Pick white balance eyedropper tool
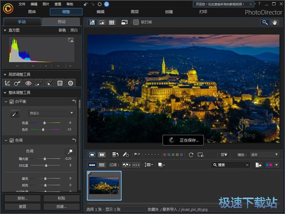Image resolution: width=285 pixels, height=214 pixels. click(x=15, y=113)
